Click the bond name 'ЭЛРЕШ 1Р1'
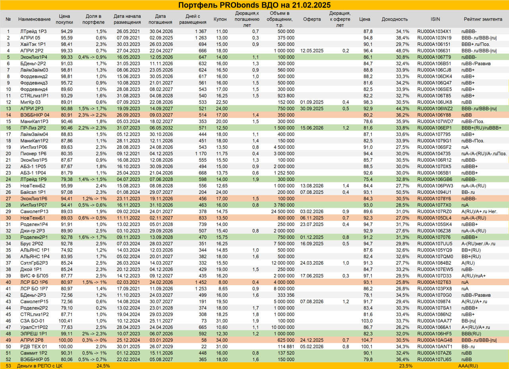 click(x=33, y=333)
